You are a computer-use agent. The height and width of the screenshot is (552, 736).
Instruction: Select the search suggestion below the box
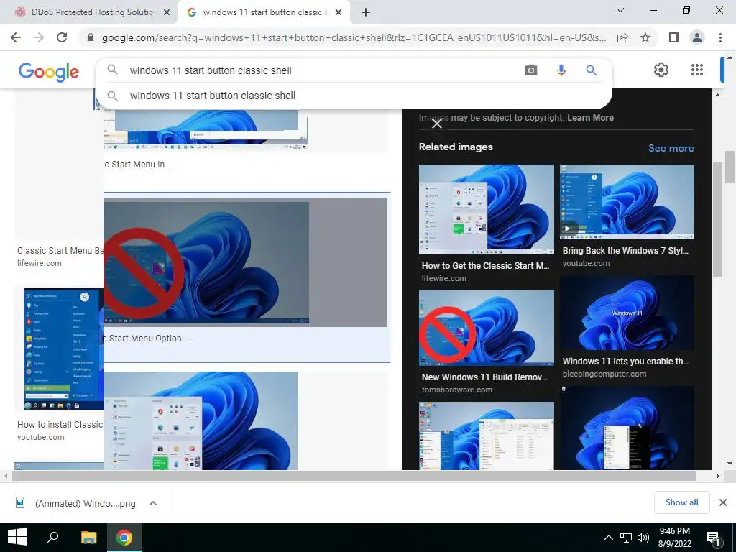click(x=354, y=96)
